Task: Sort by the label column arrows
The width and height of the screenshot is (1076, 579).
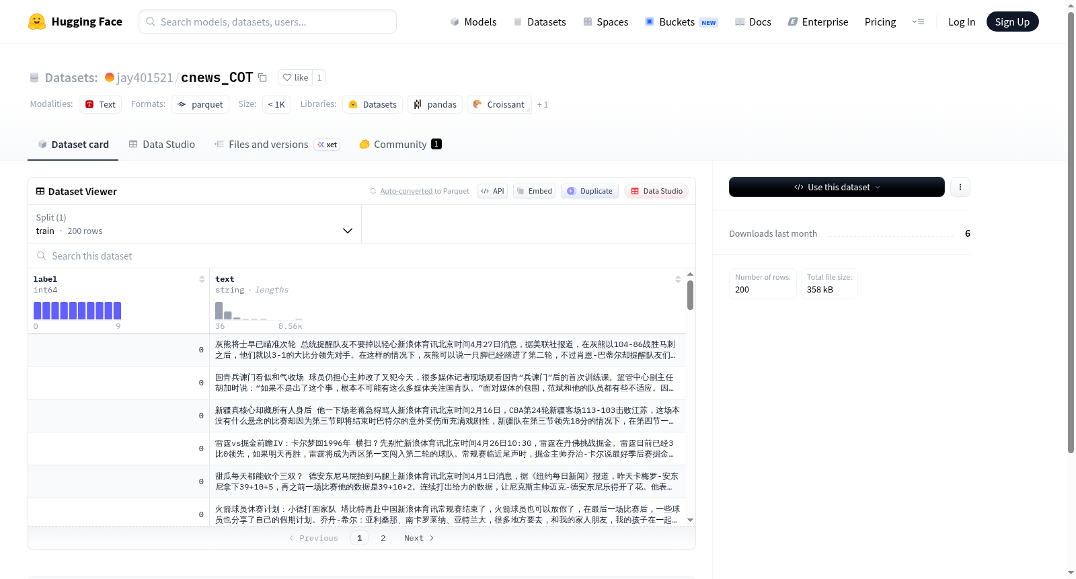Action: 202,279
